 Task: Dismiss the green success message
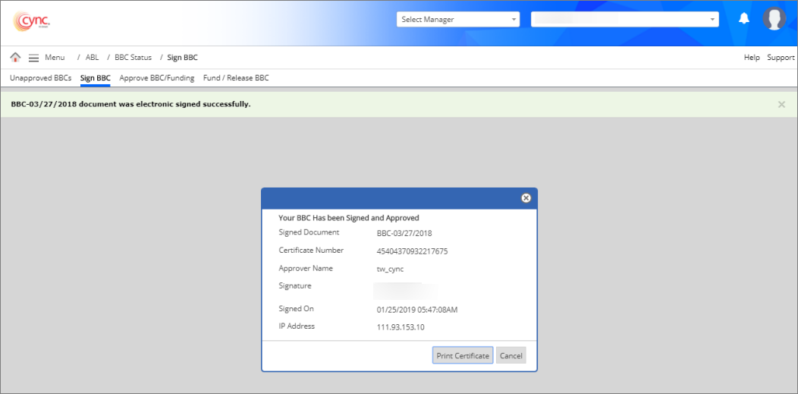pos(781,104)
